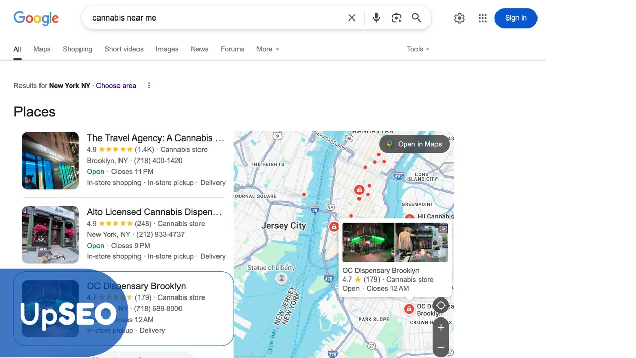
Task: Open Alto Licensed Cannabis Dispensary thumbnail
Action: (50, 234)
